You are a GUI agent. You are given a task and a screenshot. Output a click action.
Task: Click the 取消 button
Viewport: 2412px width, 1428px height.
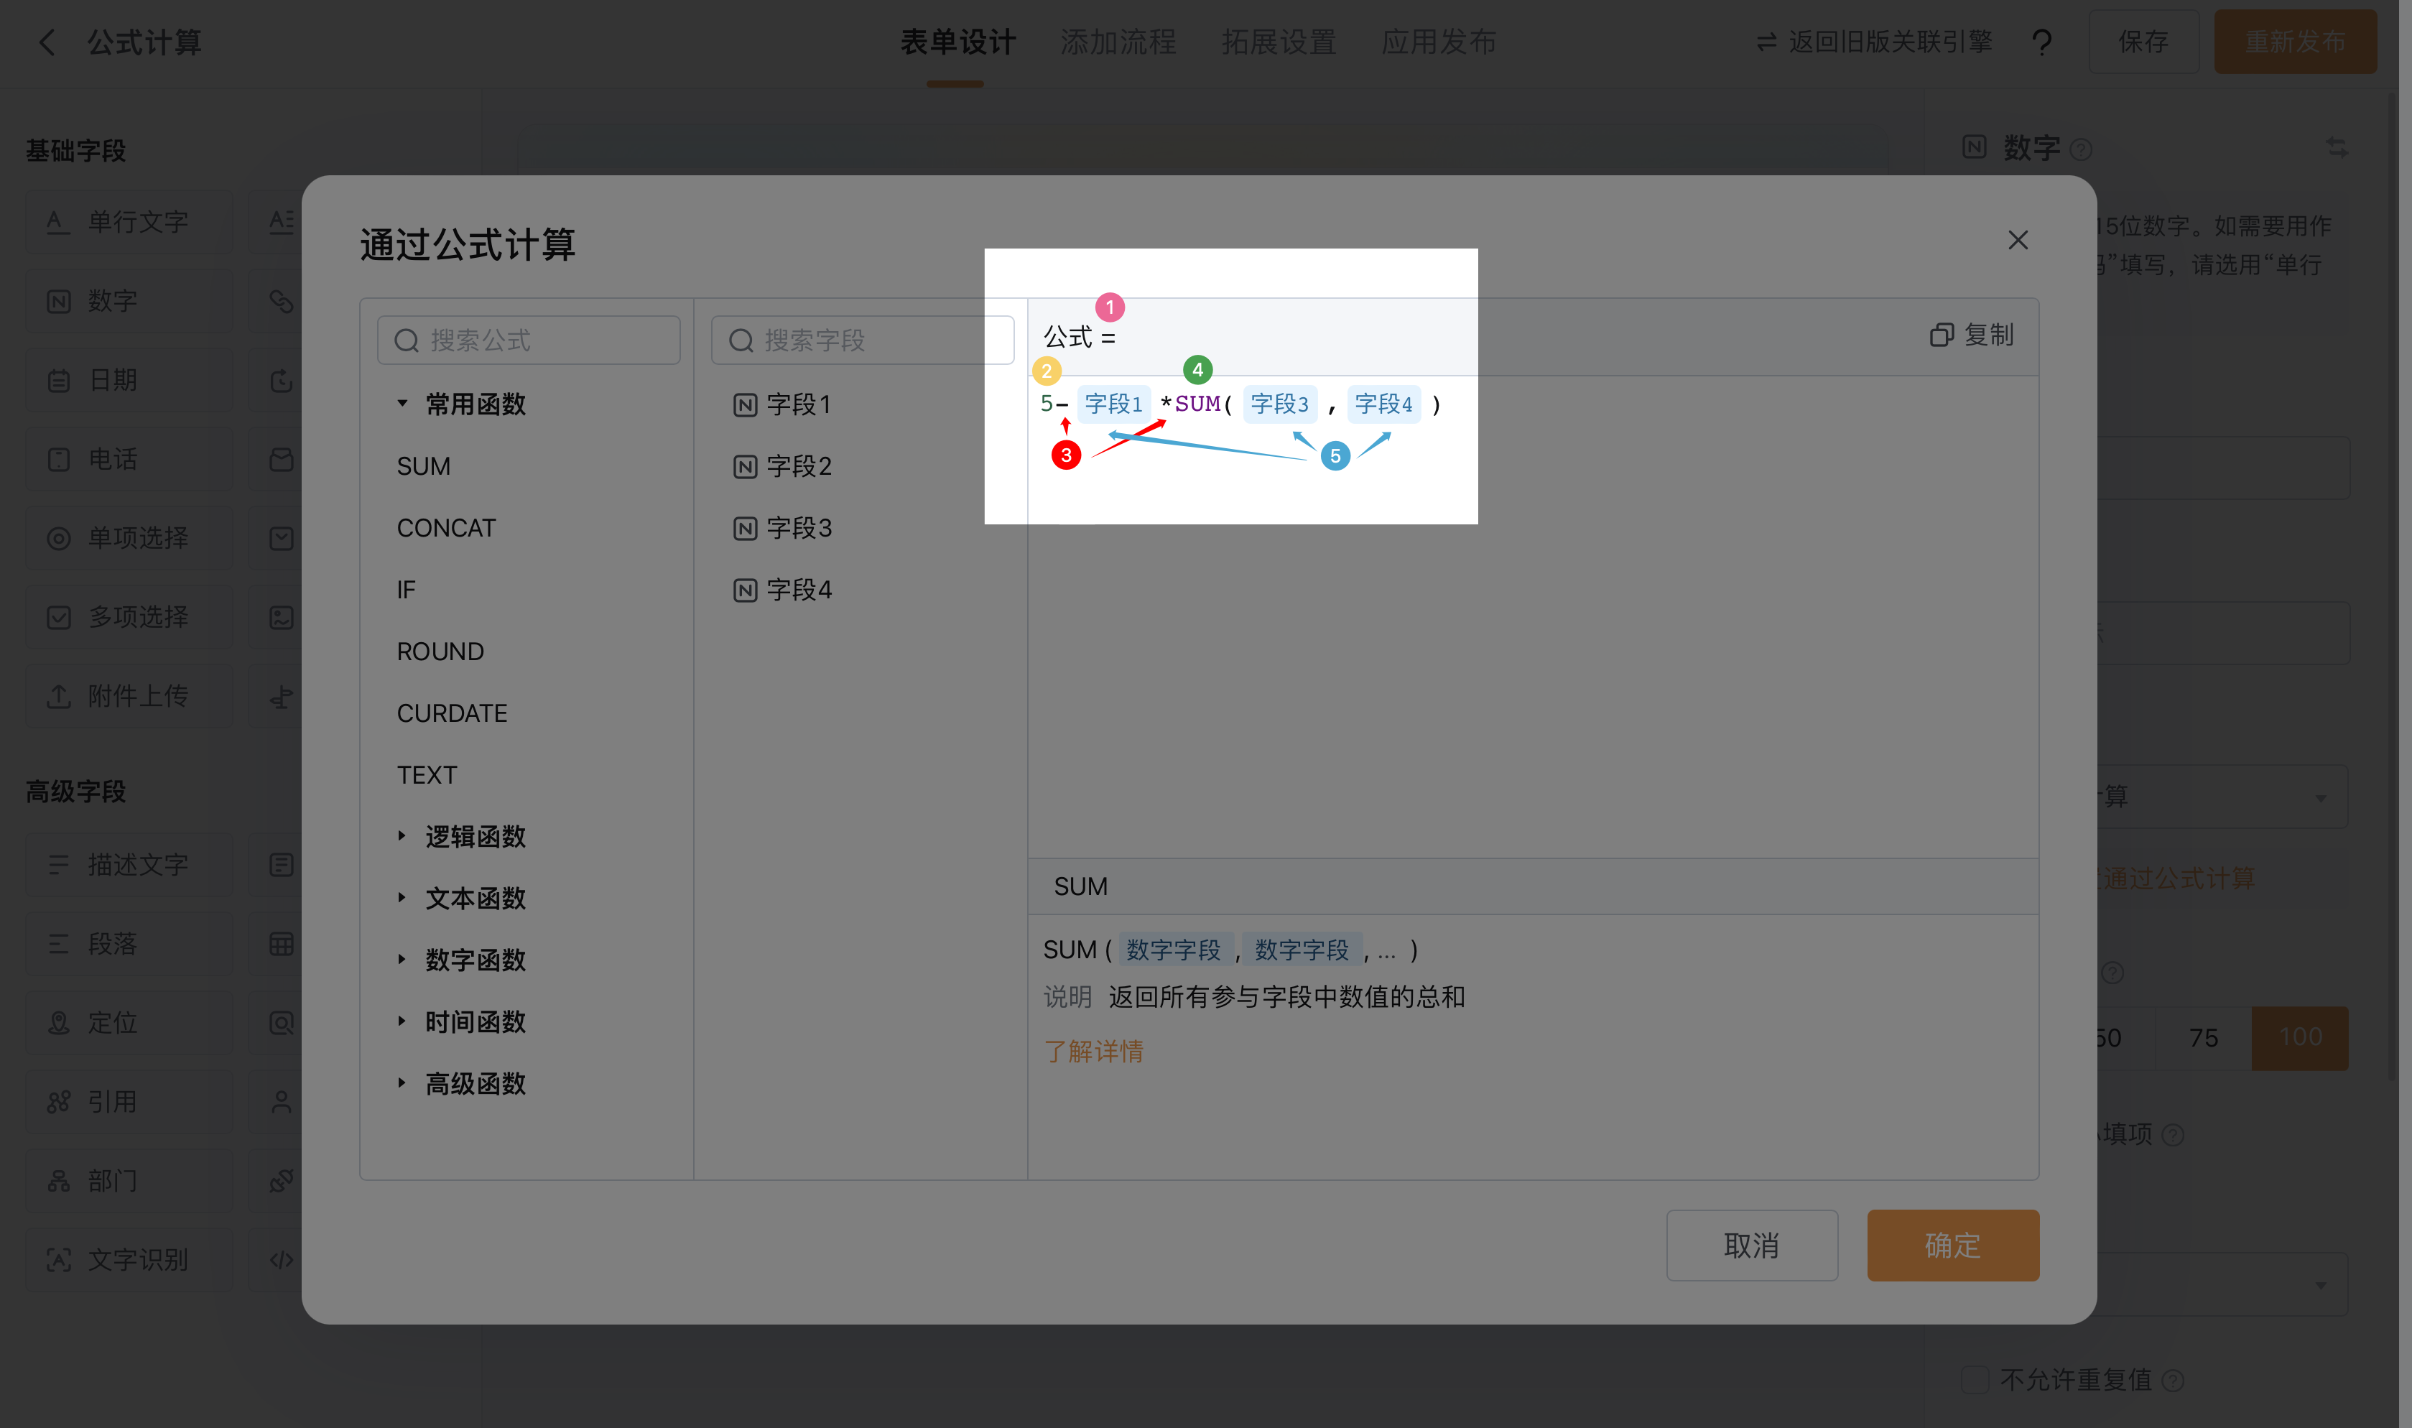(1752, 1245)
